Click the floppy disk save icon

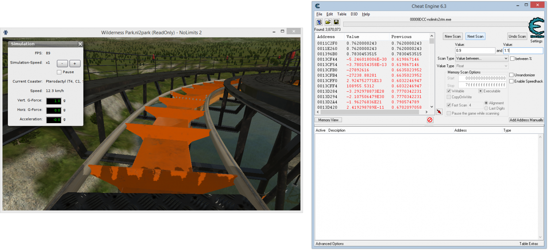[336, 22]
